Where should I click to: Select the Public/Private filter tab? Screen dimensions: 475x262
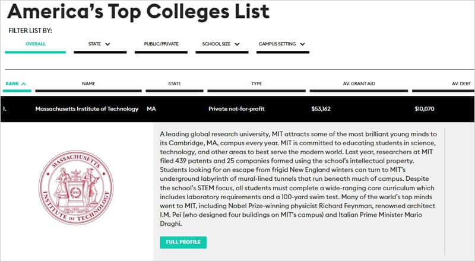pos(161,44)
